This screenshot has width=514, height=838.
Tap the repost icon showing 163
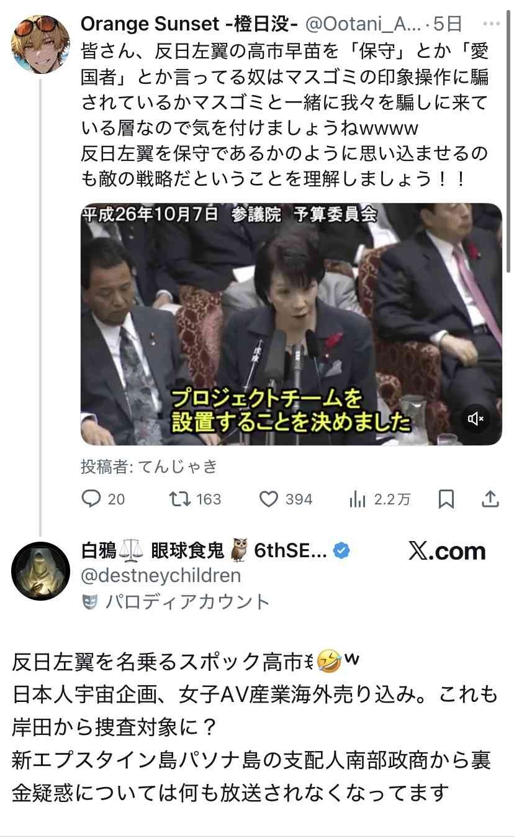[x=180, y=499]
